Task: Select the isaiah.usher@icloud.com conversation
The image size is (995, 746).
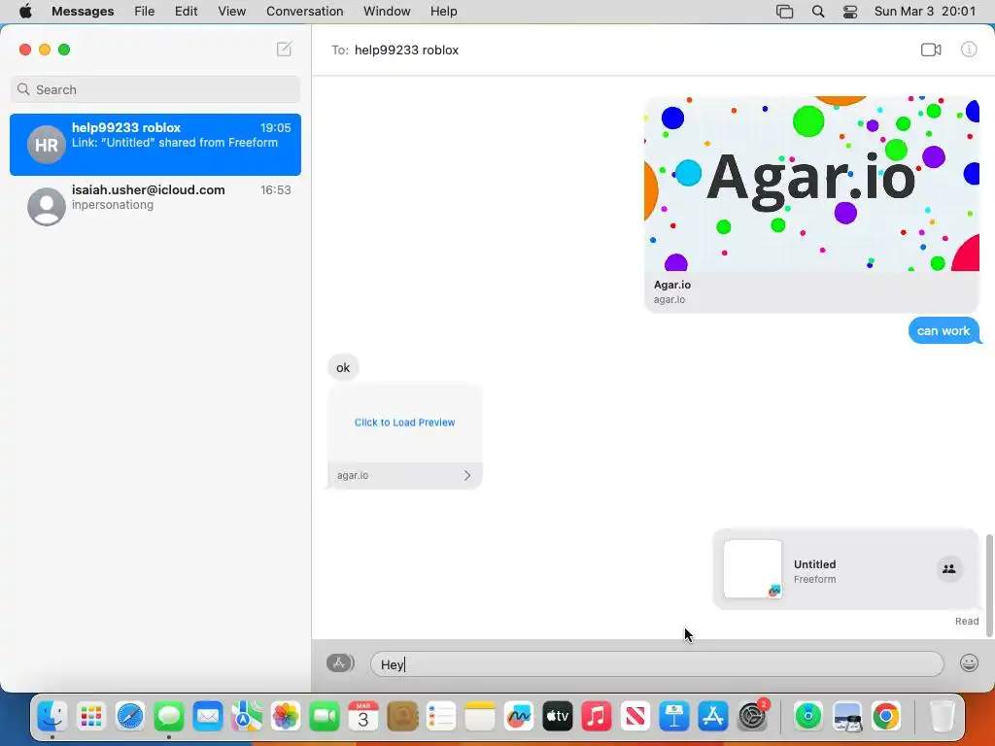Action: pyautogui.click(x=155, y=207)
